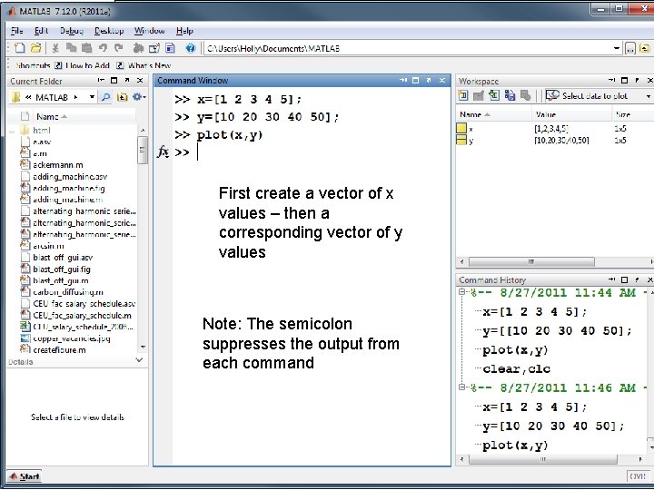The image size is (654, 490).
Task: Select file carbon_diffusing.m
Action: pos(67,292)
